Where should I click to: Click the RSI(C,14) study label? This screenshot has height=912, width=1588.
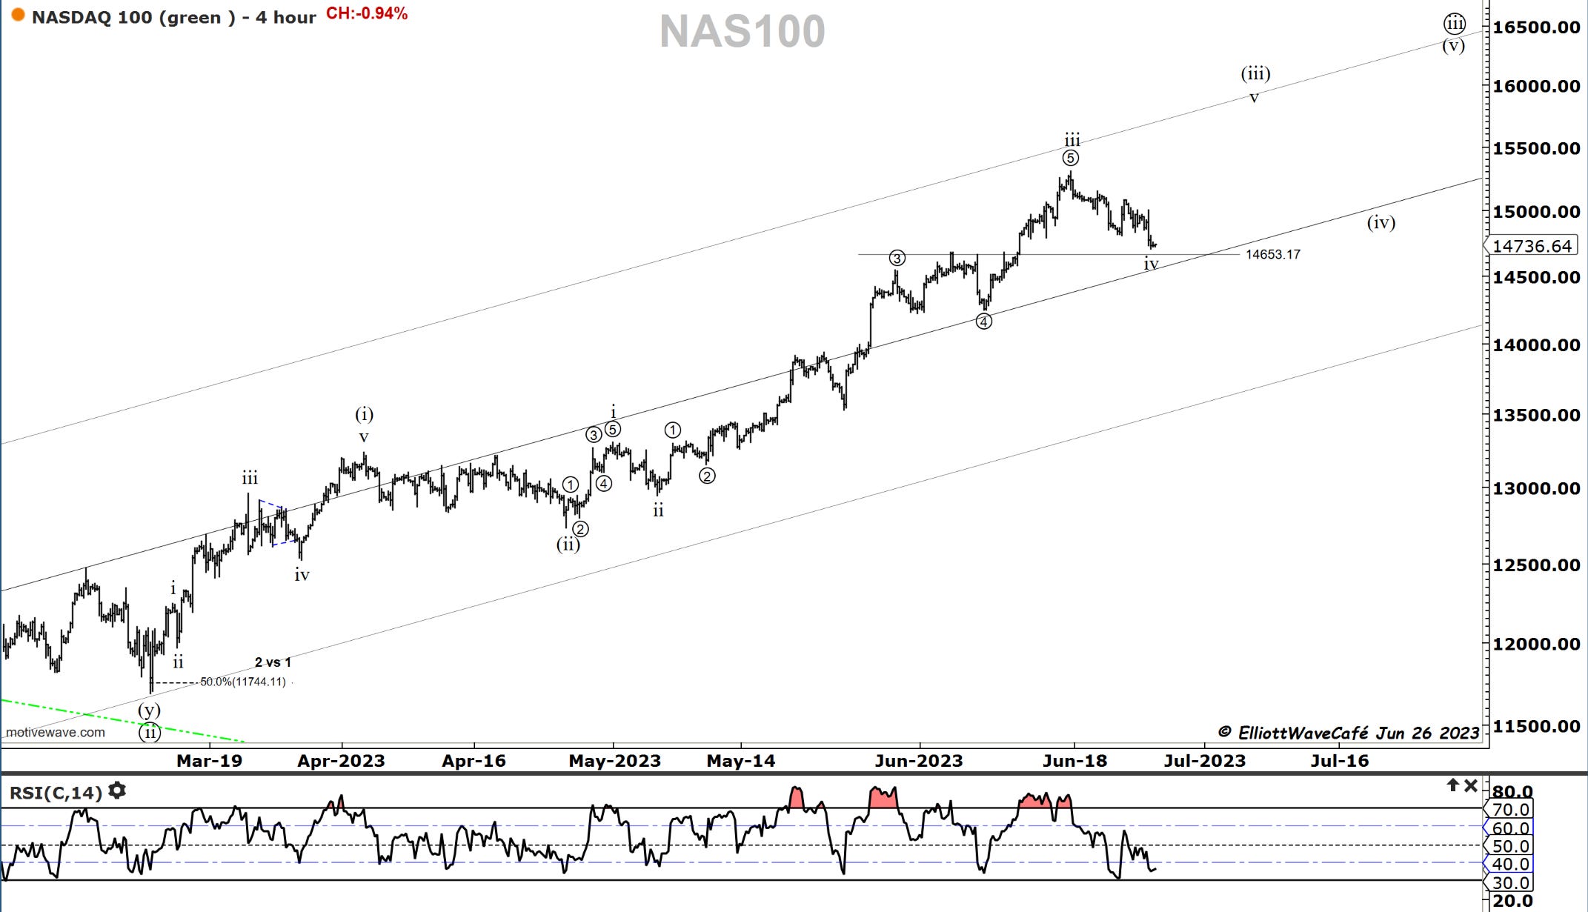click(56, 793)
